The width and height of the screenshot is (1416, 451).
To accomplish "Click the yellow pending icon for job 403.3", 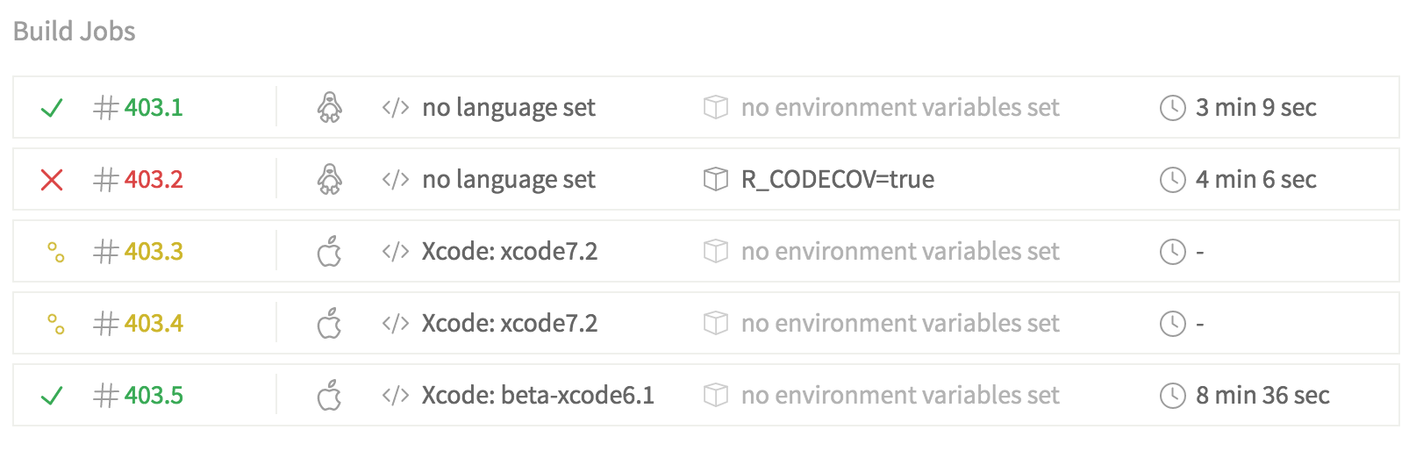I will click(55, 253).
